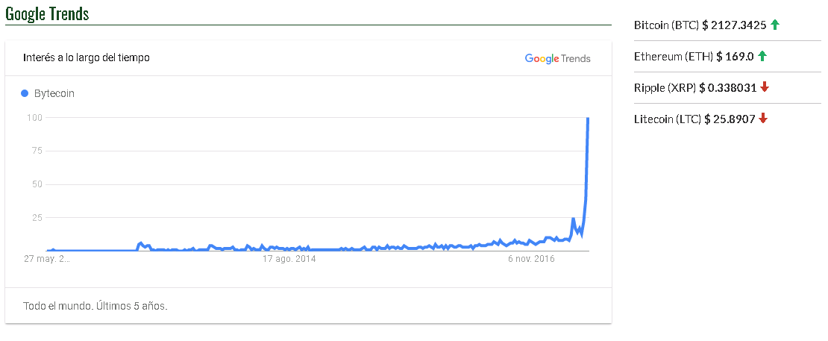Select the Ripple (XRP) price entry
This screenshot has height=341, width=828.
pyautogui.click(x=695, y=87)
